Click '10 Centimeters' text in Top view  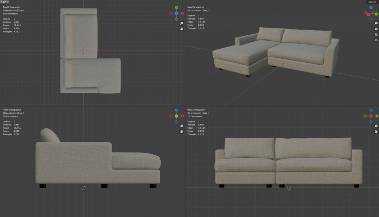[x=10, y=14]
